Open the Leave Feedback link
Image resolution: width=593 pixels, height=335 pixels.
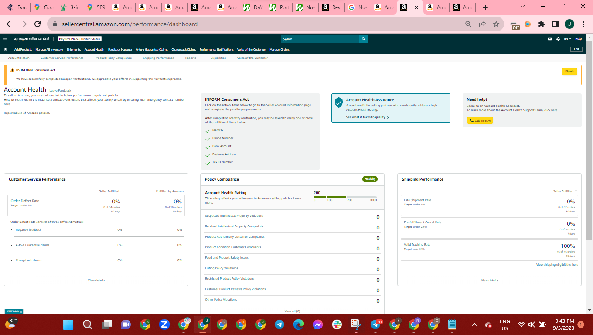coord(60,90)
